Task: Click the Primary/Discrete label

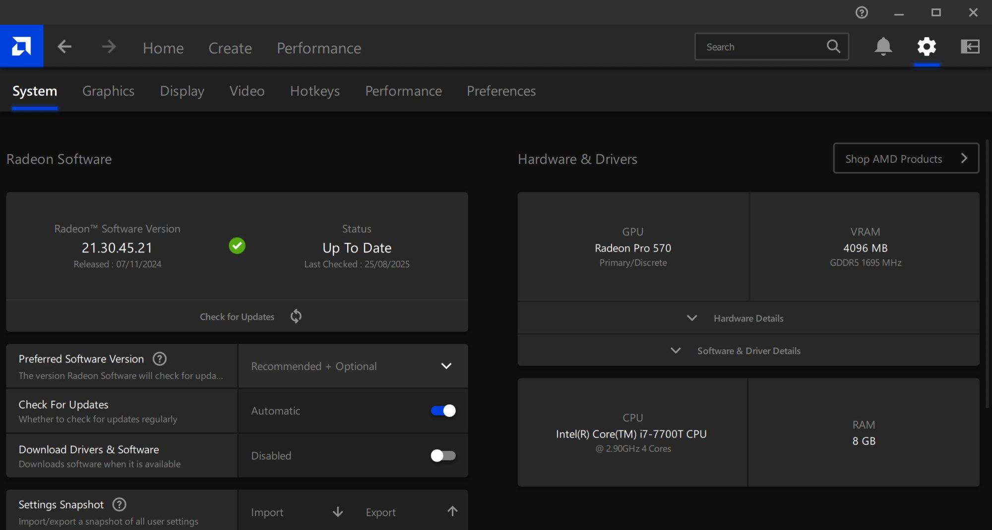Action: point(633,263)
